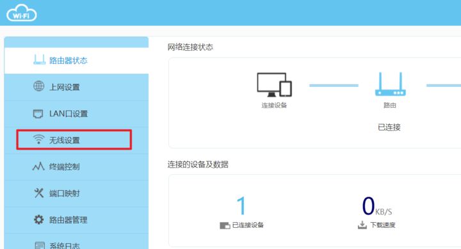Click the 下载速度 label
This screenshot has height=249, width=461.
(x=383, y=225)
